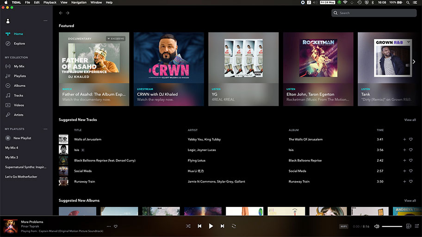The height and width of the screenshot is (237, 422).
Task: Skip to previous track
Action: tap(199, 226)
